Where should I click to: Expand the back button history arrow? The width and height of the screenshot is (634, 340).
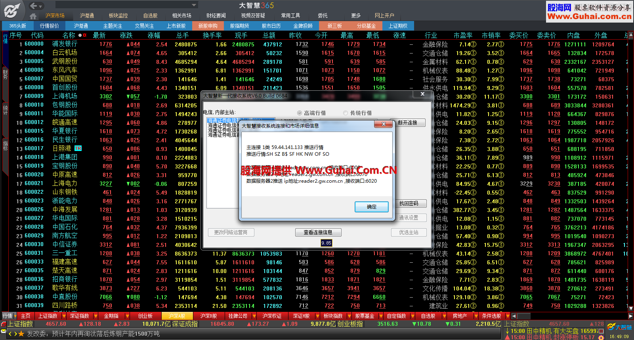click(41, 6)
